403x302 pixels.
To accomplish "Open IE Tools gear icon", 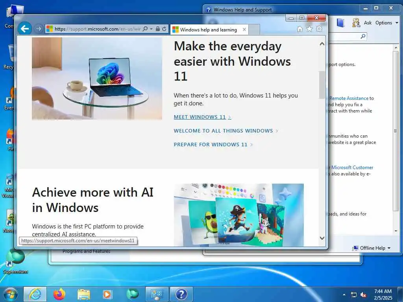I will pyautogui.click(x=319, y=29).
